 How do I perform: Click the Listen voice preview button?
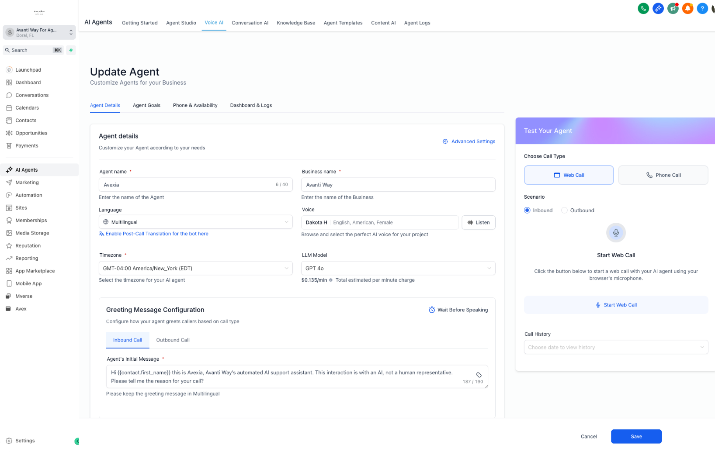tap(479, 223)
